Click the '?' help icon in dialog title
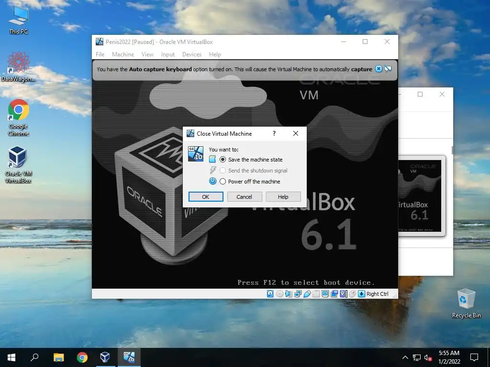The image size is (490, 367). coord(274,134)
